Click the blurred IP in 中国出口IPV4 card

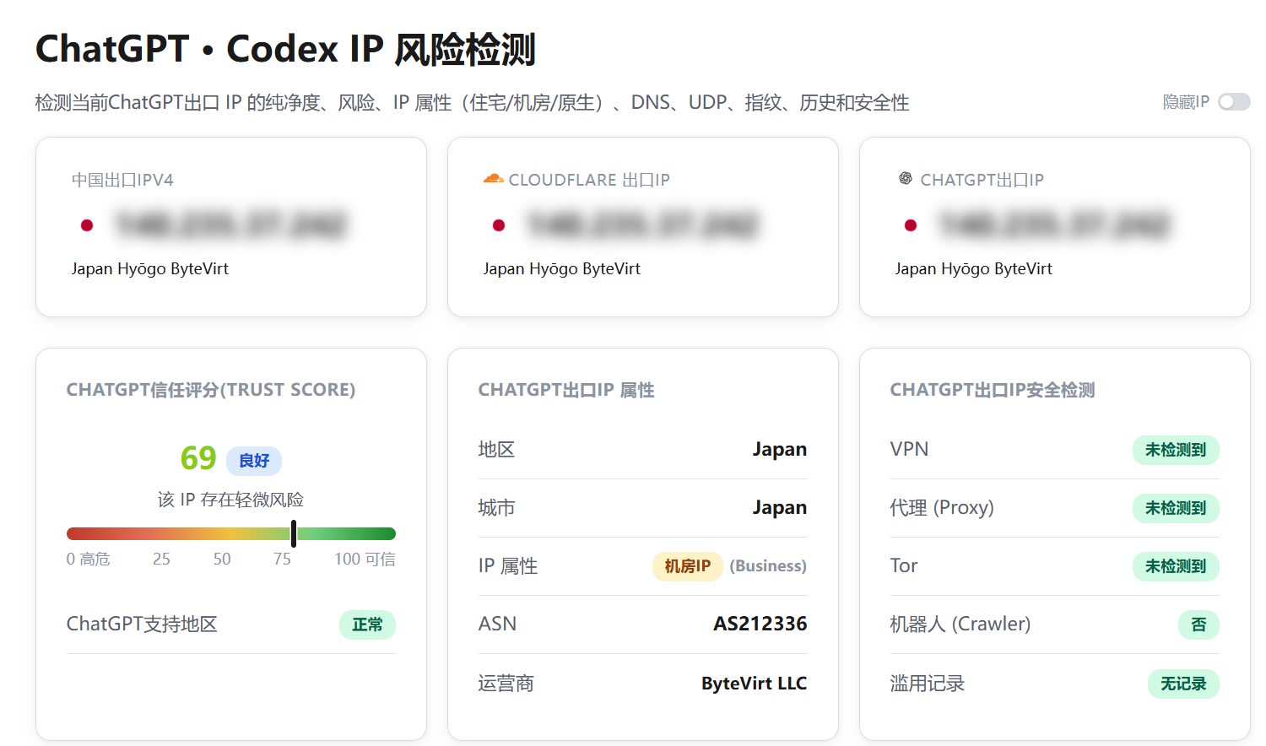(231, 225)
